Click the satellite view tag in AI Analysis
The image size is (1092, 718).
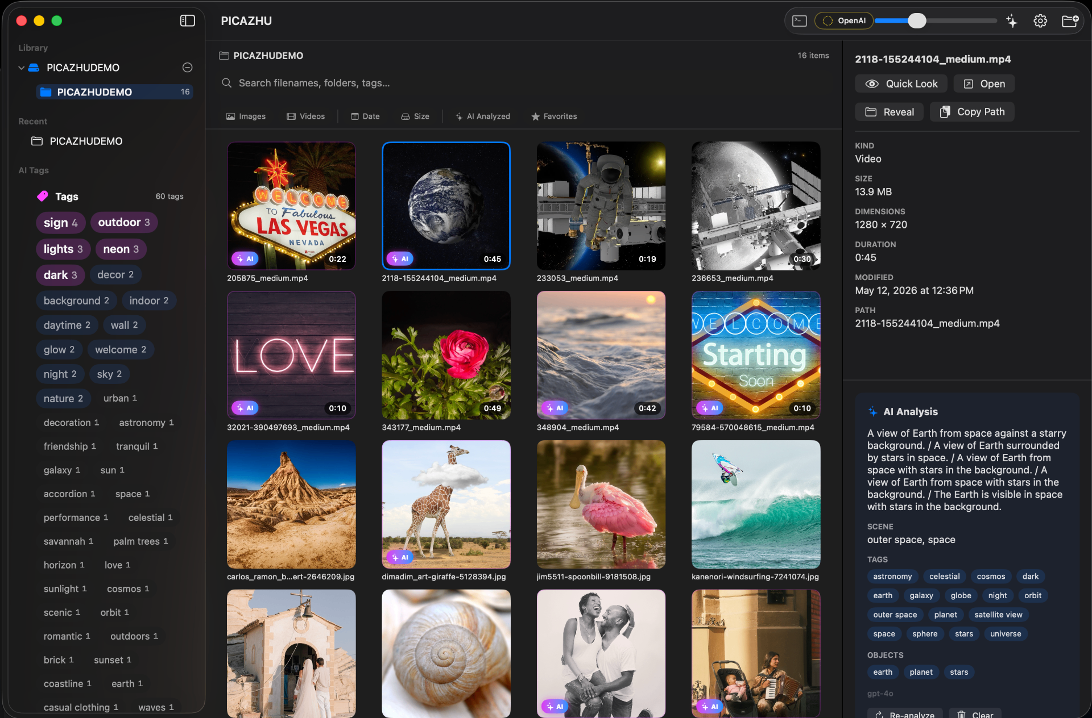pyautogui.click(x=998, y=615)
